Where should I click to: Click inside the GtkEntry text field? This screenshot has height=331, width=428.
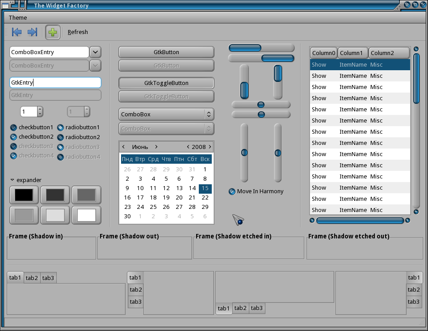point(55,83)
